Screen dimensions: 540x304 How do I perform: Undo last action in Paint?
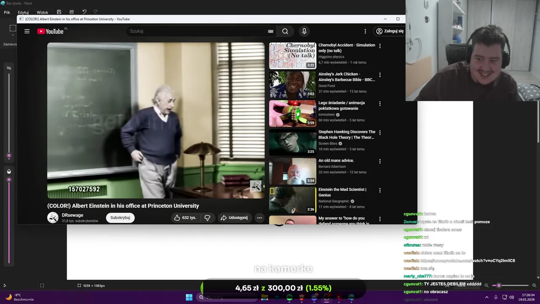click(x=84, y=12)
